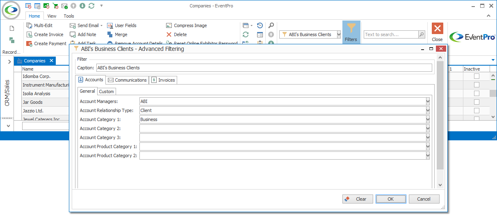Image resolution: width=497 pixels, height=215 pixels.
Task: Click the new record page icon
Action: click(12, 28)
